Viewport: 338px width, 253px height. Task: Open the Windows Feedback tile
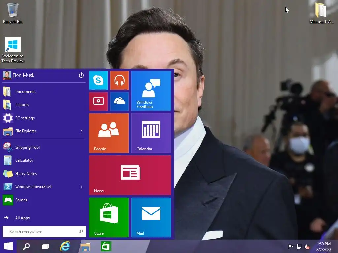click(151, 91)
